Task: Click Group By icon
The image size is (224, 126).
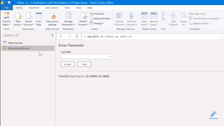Action: [x=184, y=15]
